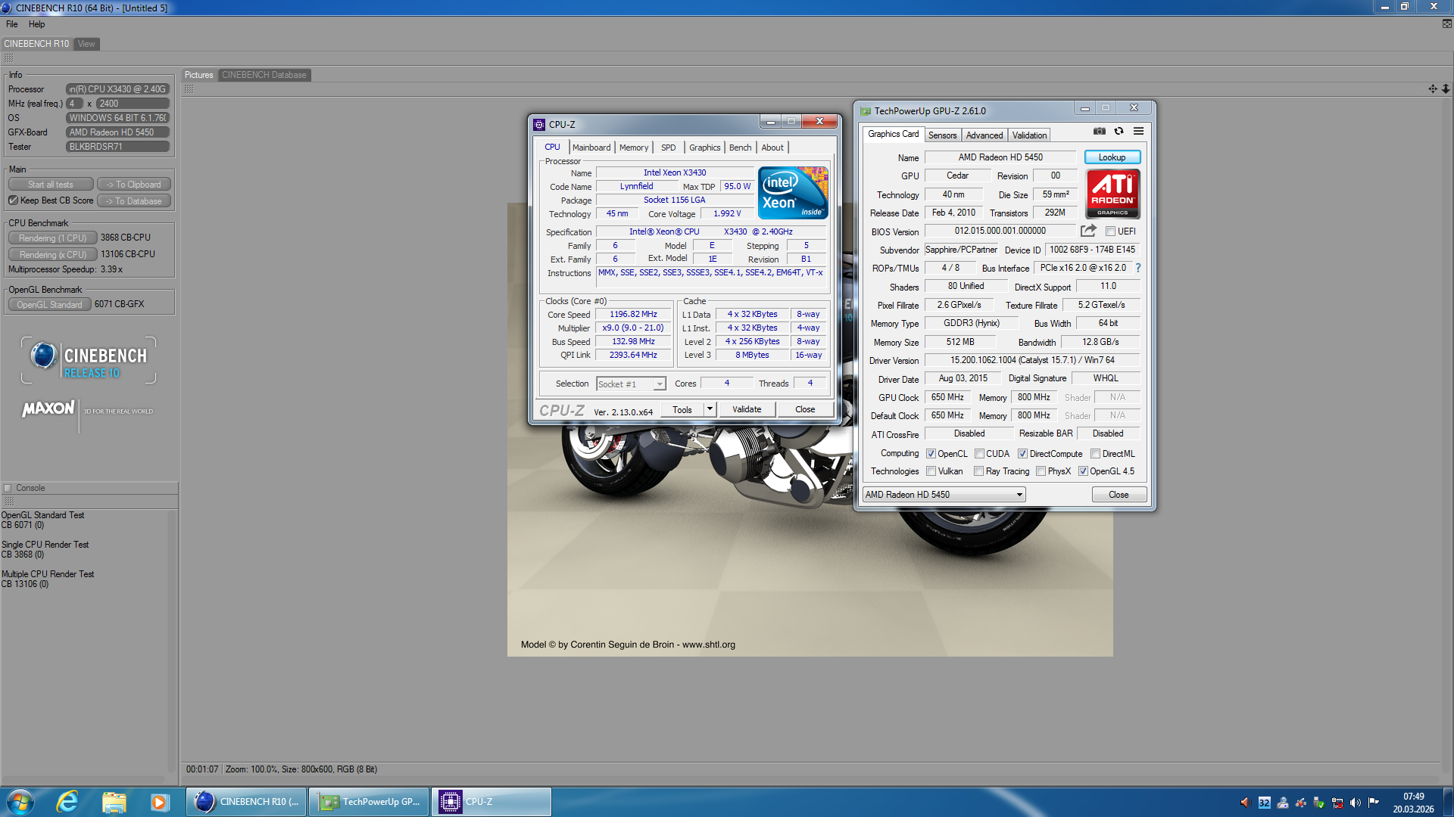The height and width of the screenshot is (817, 1454).
Task: Toggle the Console checkbox
Action: click(8, 488)
